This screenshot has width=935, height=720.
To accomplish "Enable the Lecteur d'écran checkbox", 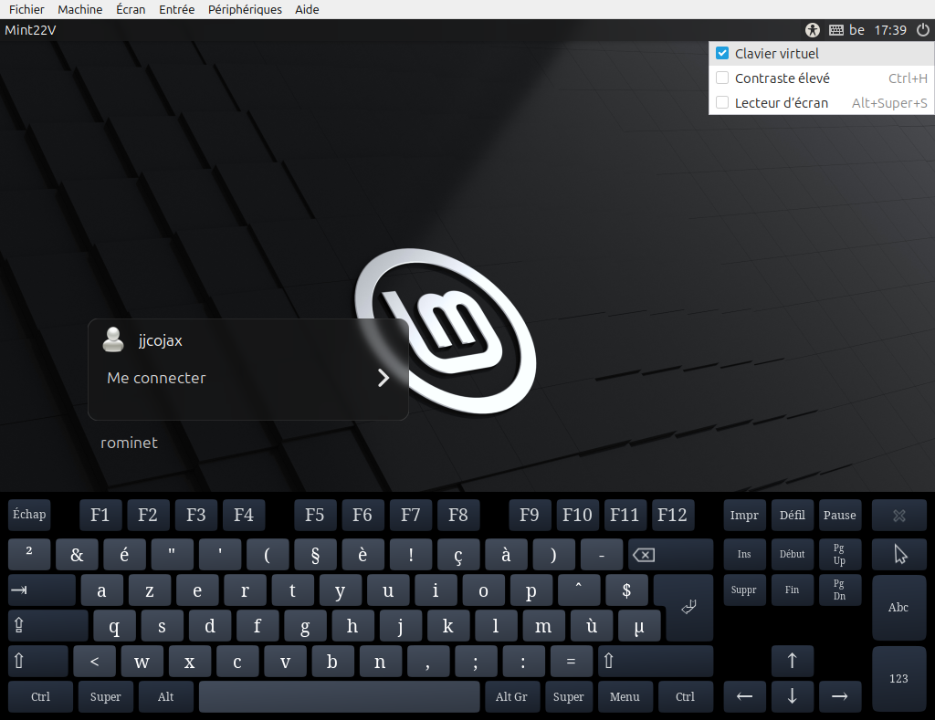I will tap(722, 102).
